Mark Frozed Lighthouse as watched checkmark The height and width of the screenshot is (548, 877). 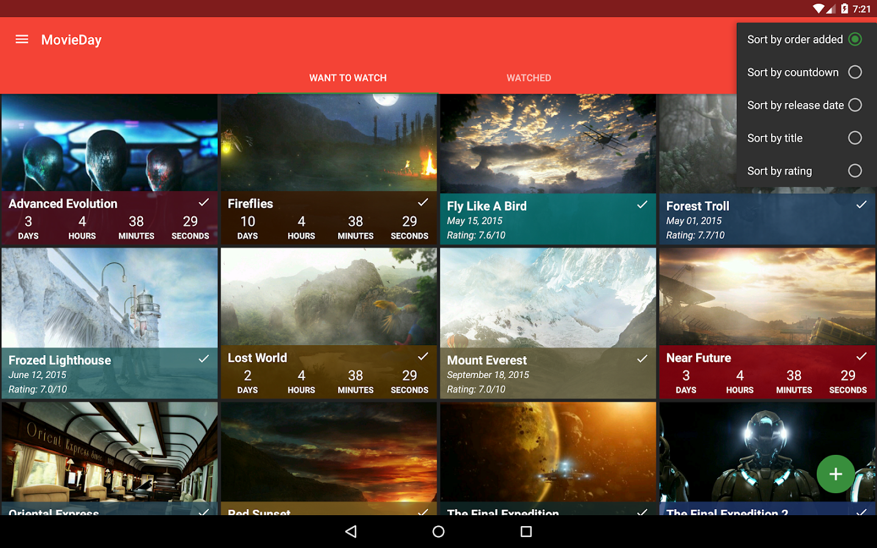point(203,359)
